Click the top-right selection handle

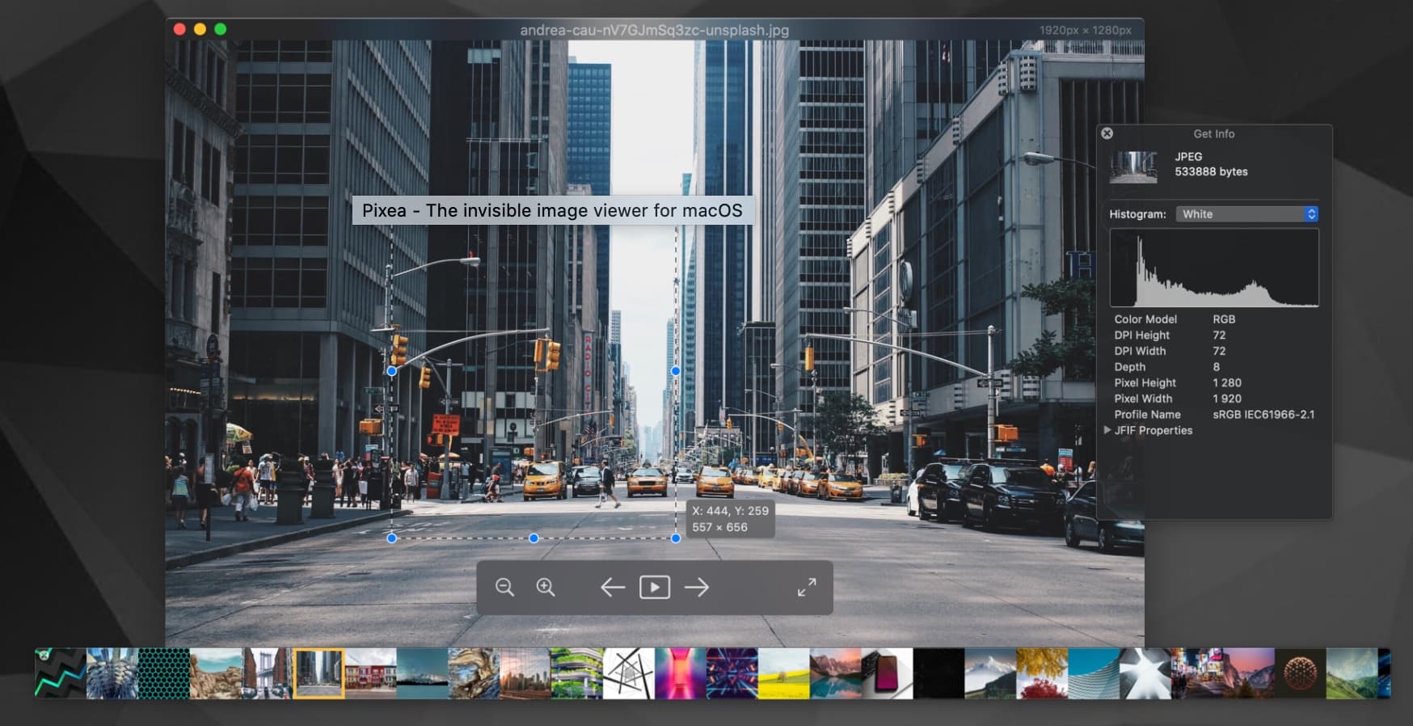[676, 371]
